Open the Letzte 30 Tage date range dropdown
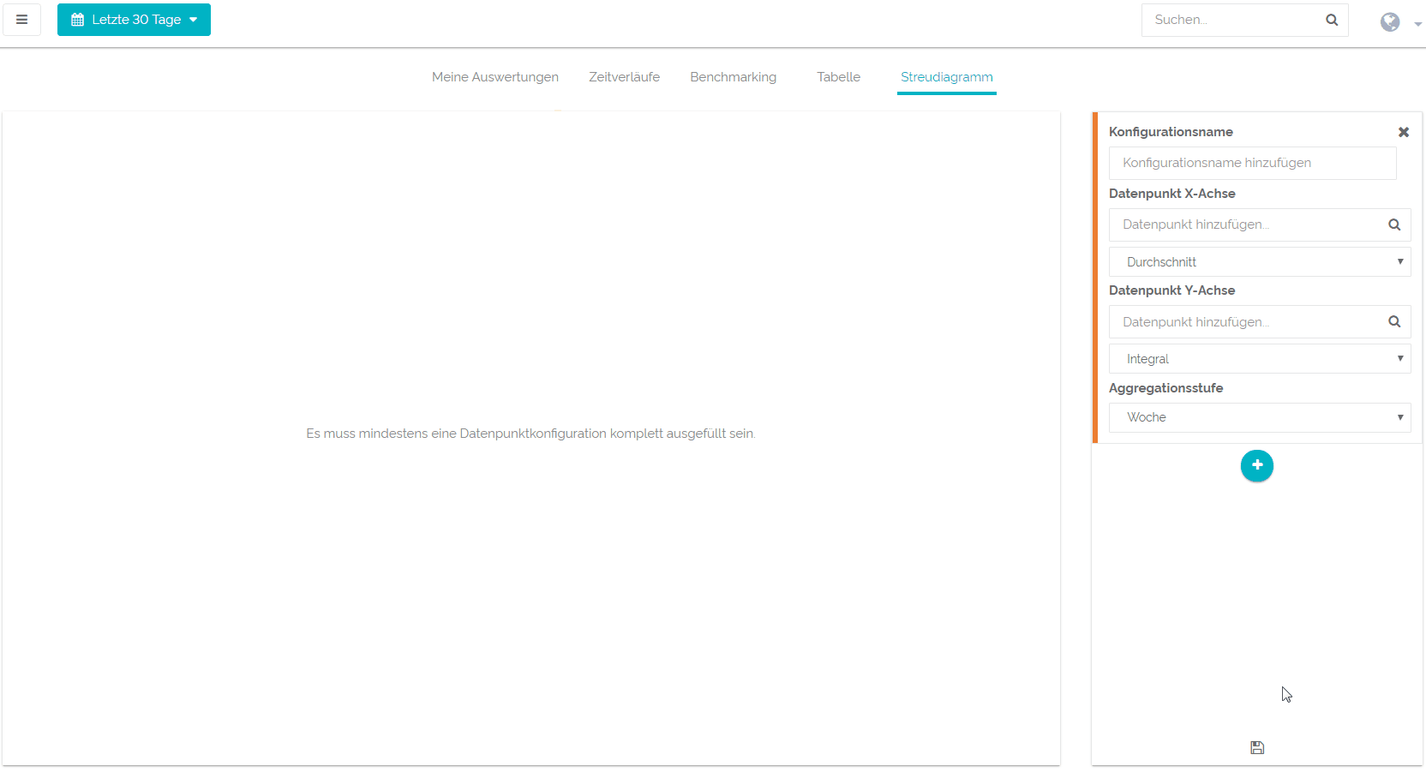 click(134, 20)
